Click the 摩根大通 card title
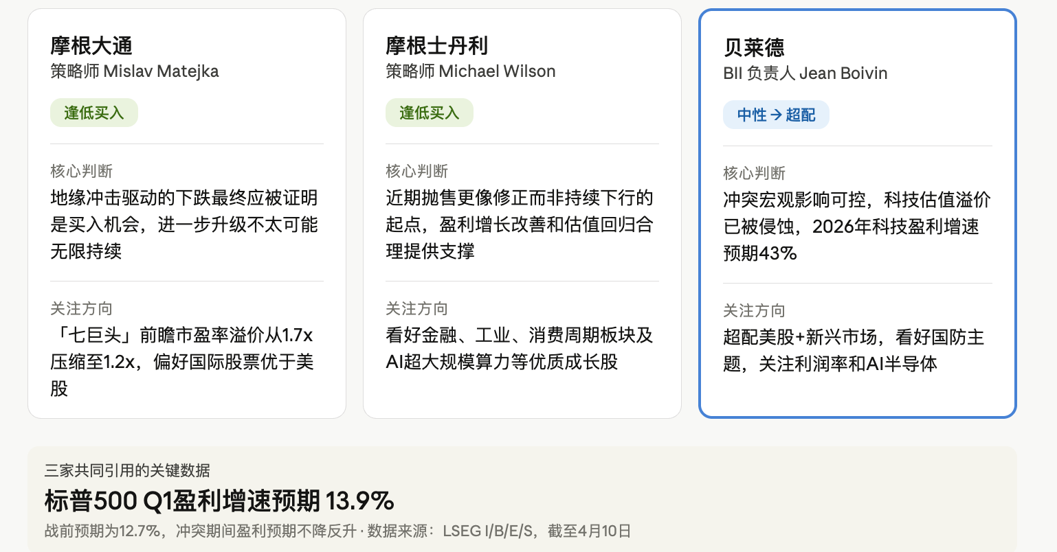 [x=91, y=46]
